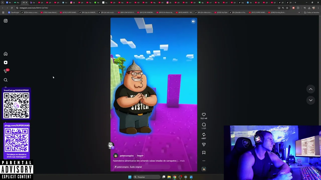Open the three-dot more options for the reel

204,161
